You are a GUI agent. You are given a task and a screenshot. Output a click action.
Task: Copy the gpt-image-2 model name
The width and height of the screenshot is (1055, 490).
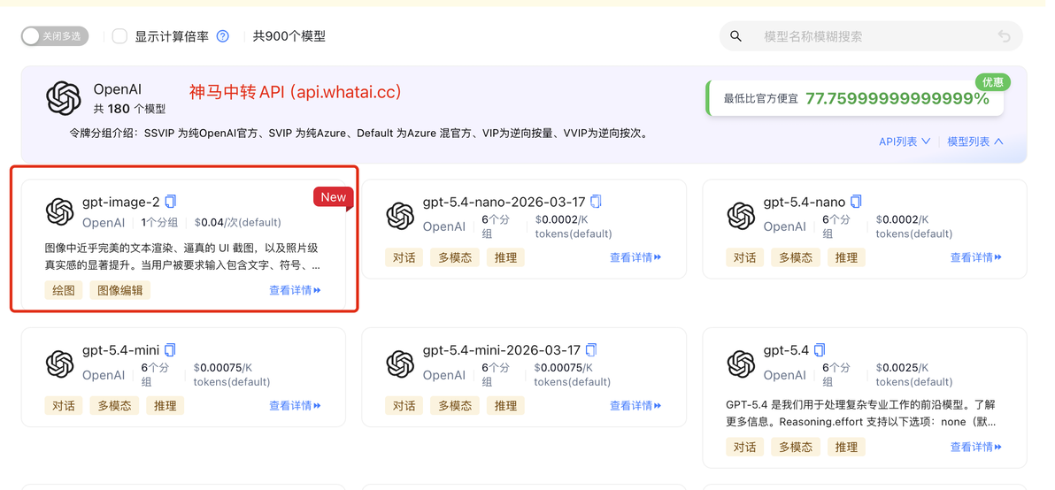171,201
